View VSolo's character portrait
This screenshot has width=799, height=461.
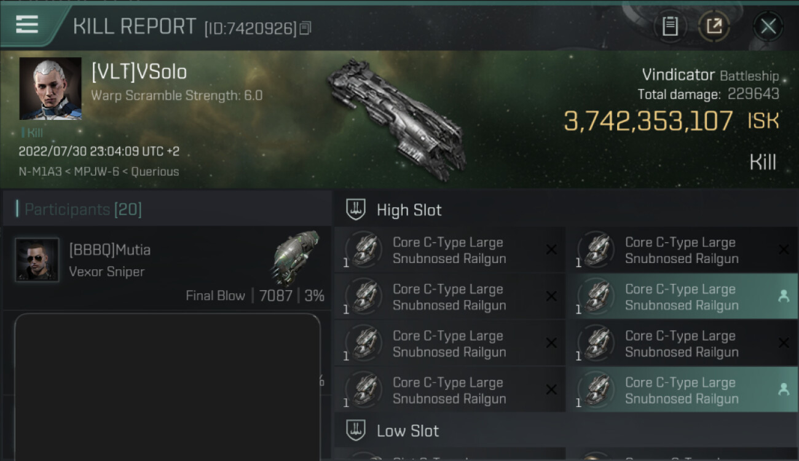[x=50, y=89]
